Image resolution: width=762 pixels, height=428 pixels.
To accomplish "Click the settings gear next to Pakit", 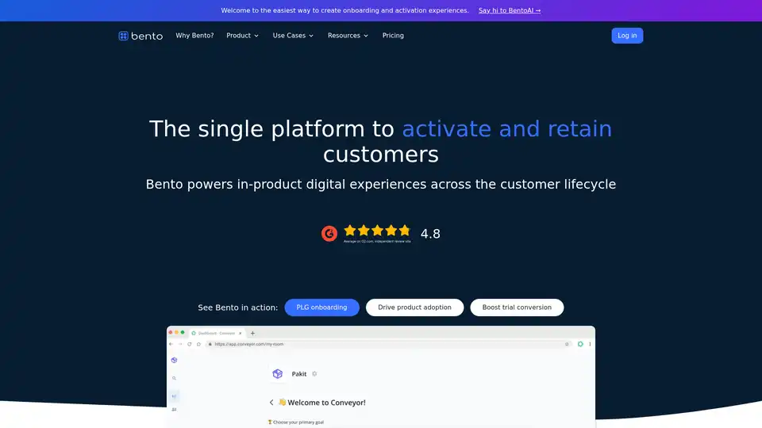I will click(x=314, y=373).
